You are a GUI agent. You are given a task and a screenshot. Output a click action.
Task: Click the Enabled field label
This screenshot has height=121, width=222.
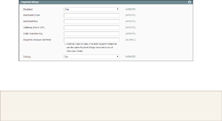(x=28, y=9)
